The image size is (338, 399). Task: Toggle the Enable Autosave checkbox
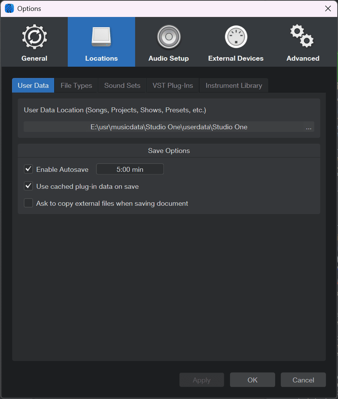[x=29, y=169]
